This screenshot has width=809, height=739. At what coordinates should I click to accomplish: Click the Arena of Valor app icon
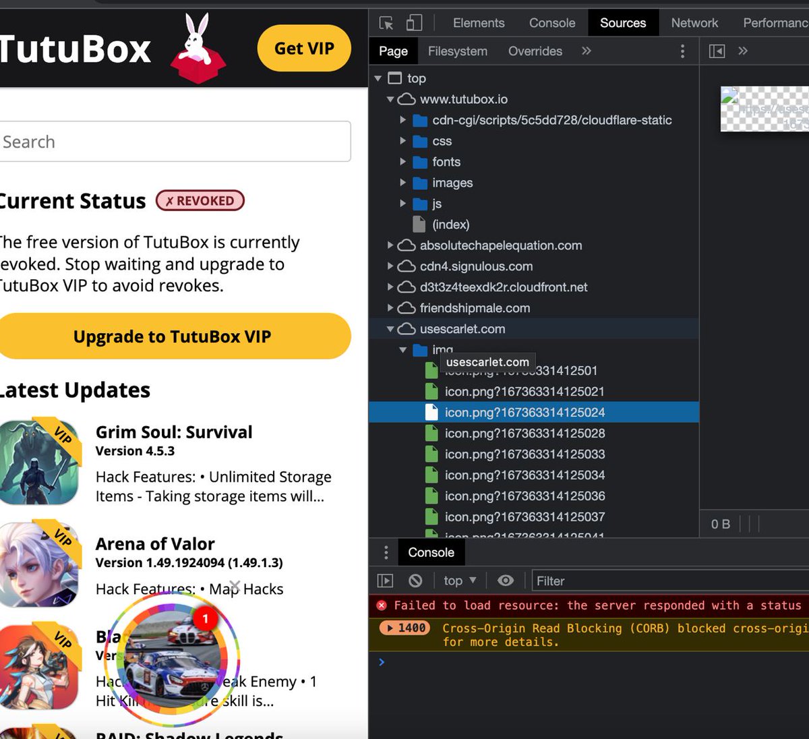pyautogui.click(x=40, y=565)
